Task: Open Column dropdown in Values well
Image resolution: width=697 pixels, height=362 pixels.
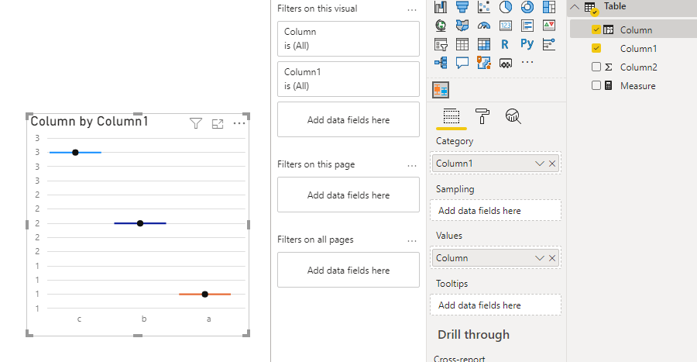Action: (540, 258)
